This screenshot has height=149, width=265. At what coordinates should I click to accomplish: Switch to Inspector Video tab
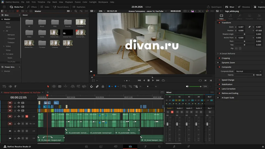click(x=221, y=17)
